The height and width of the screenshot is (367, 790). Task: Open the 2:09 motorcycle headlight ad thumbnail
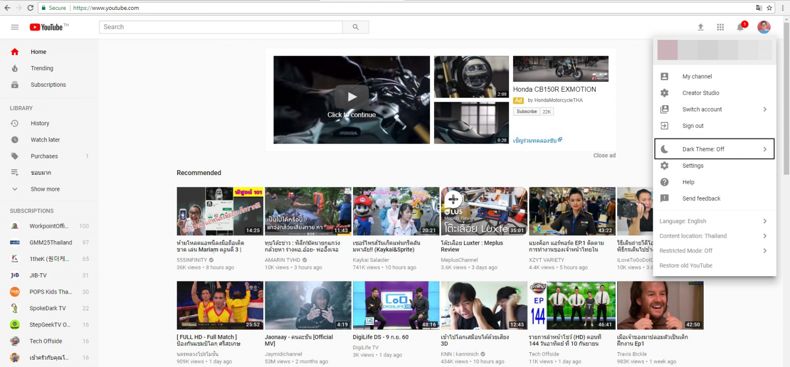point(472,76)
